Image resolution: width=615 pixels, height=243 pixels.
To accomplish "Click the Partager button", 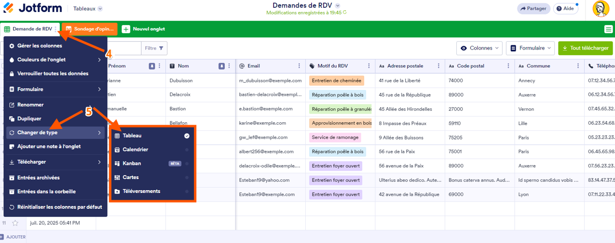I will tap(533, 9).
